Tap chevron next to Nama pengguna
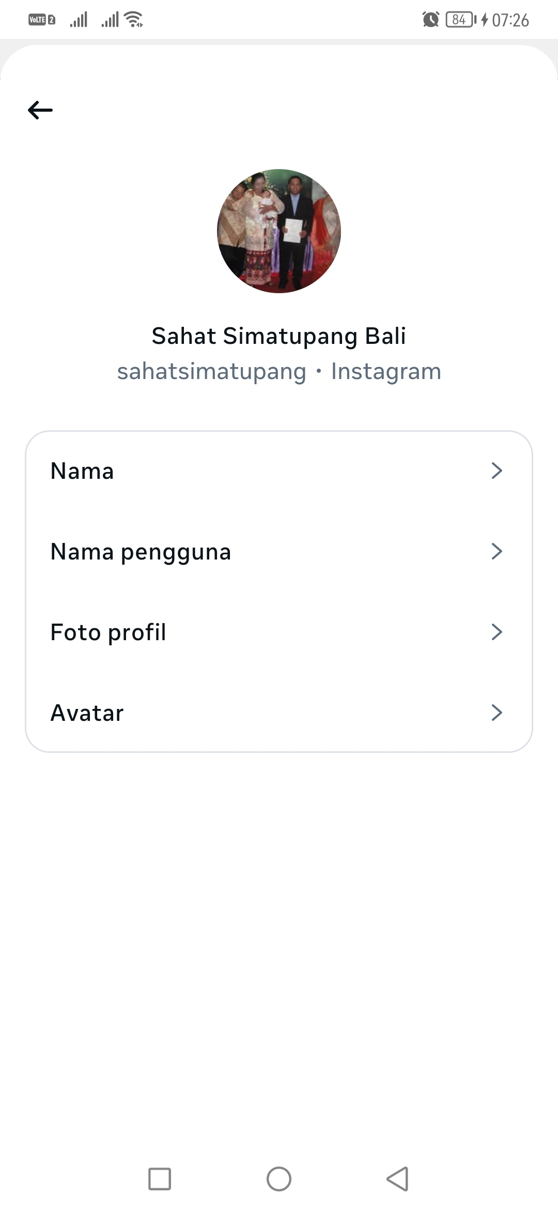The image size is (558, 1210). pos(497,552)
